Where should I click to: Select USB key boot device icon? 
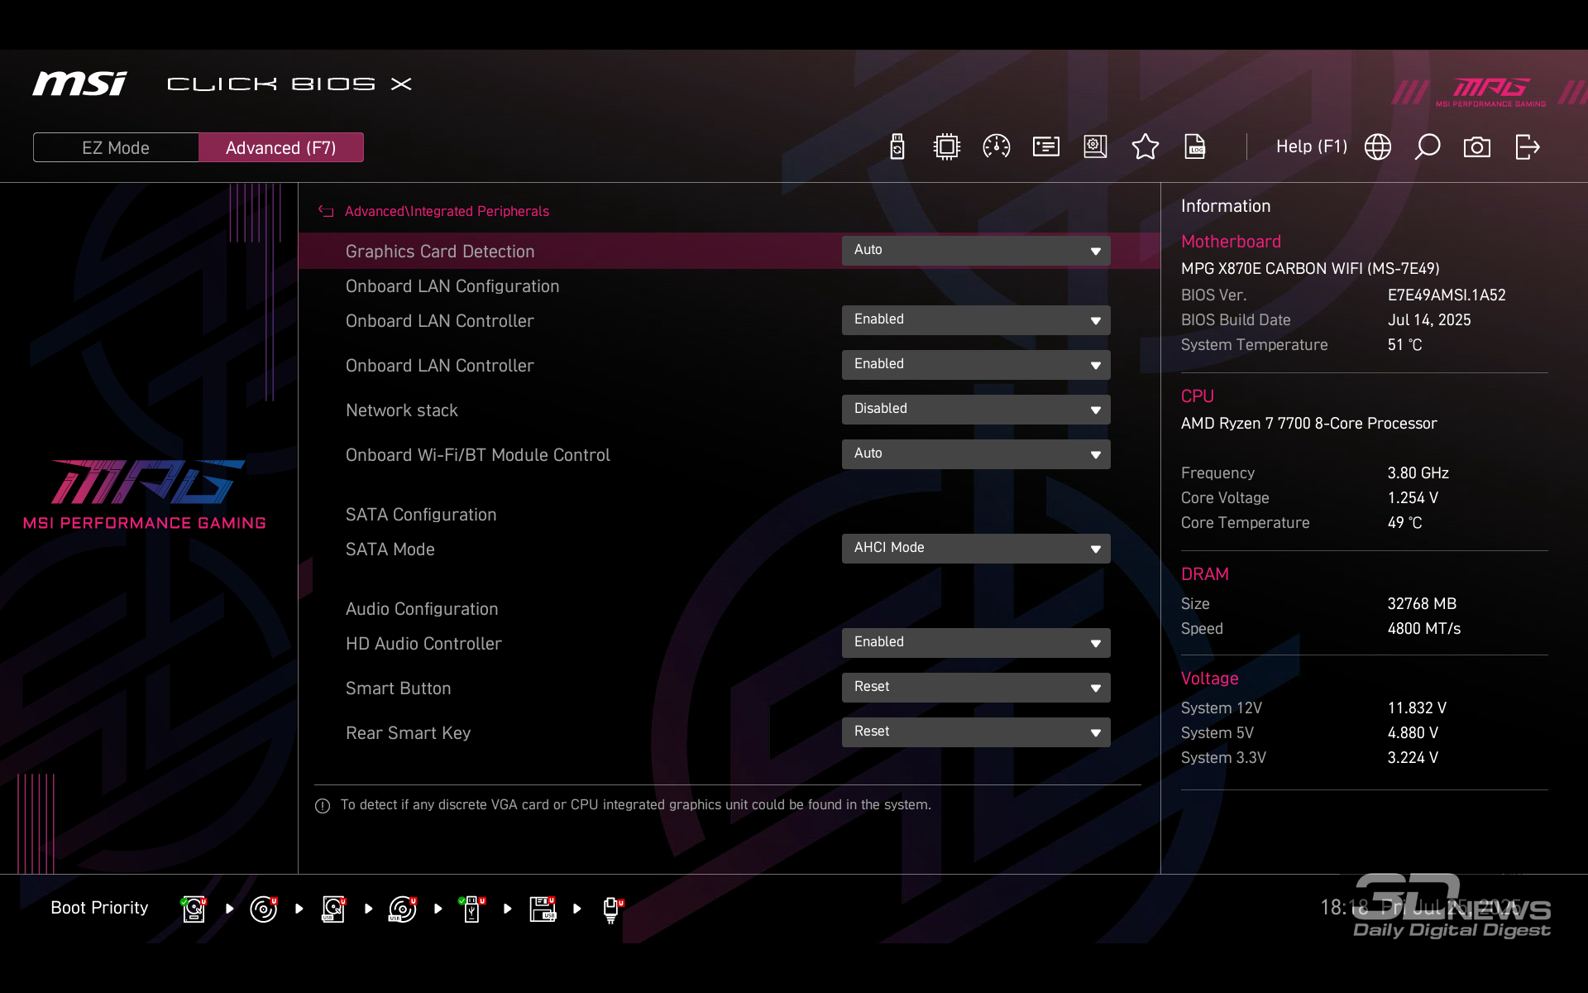click(x=472, y=909)
